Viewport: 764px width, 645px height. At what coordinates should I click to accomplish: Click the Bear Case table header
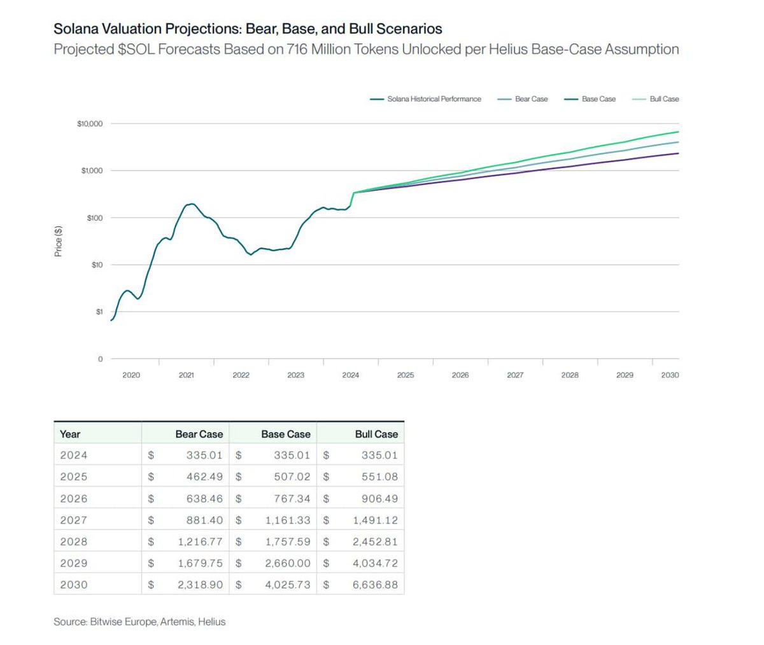click(x=199, y=434)
